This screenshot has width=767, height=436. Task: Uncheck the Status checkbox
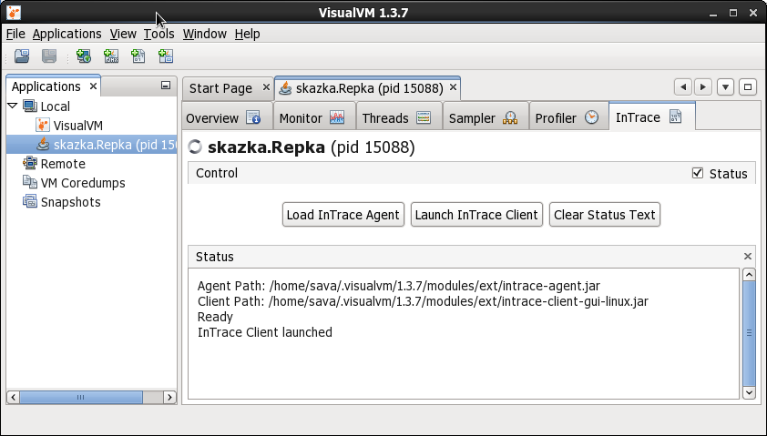[698, 173]
